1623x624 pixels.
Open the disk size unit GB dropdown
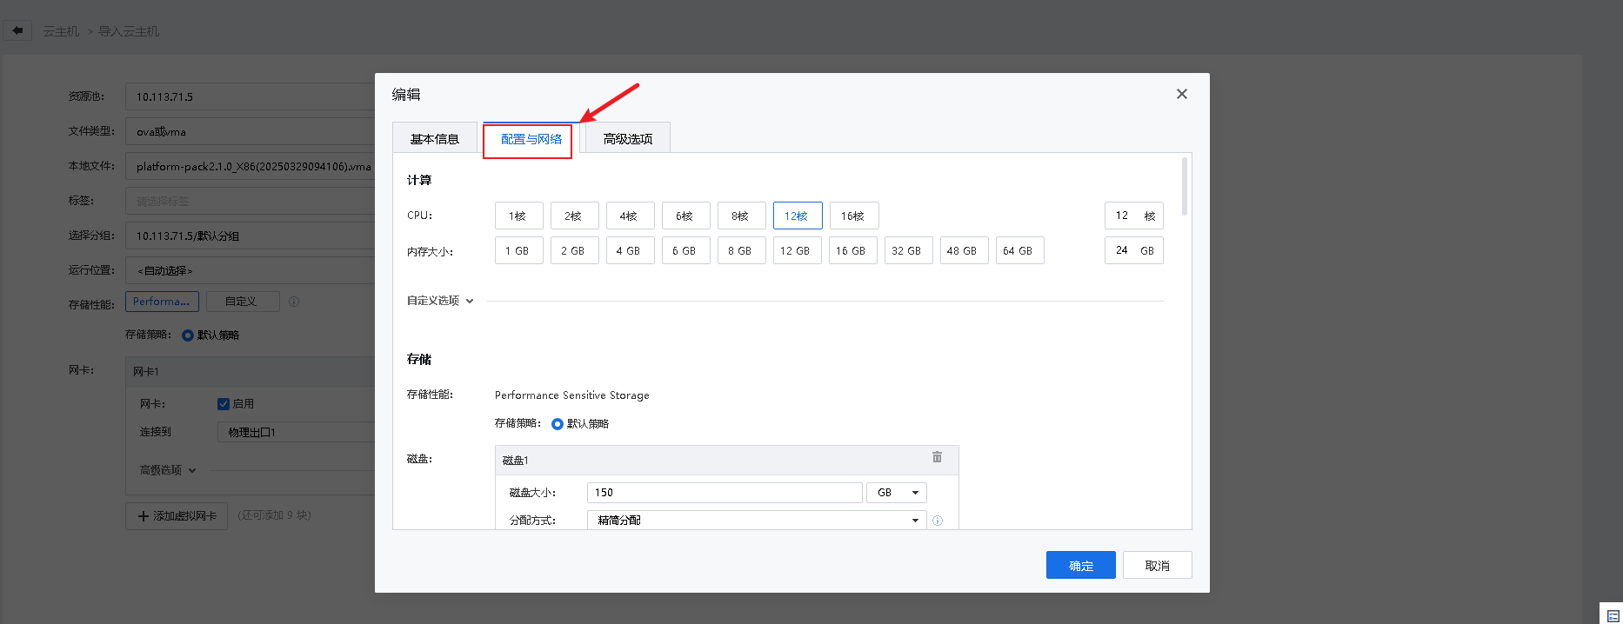[x=896, y=493]
